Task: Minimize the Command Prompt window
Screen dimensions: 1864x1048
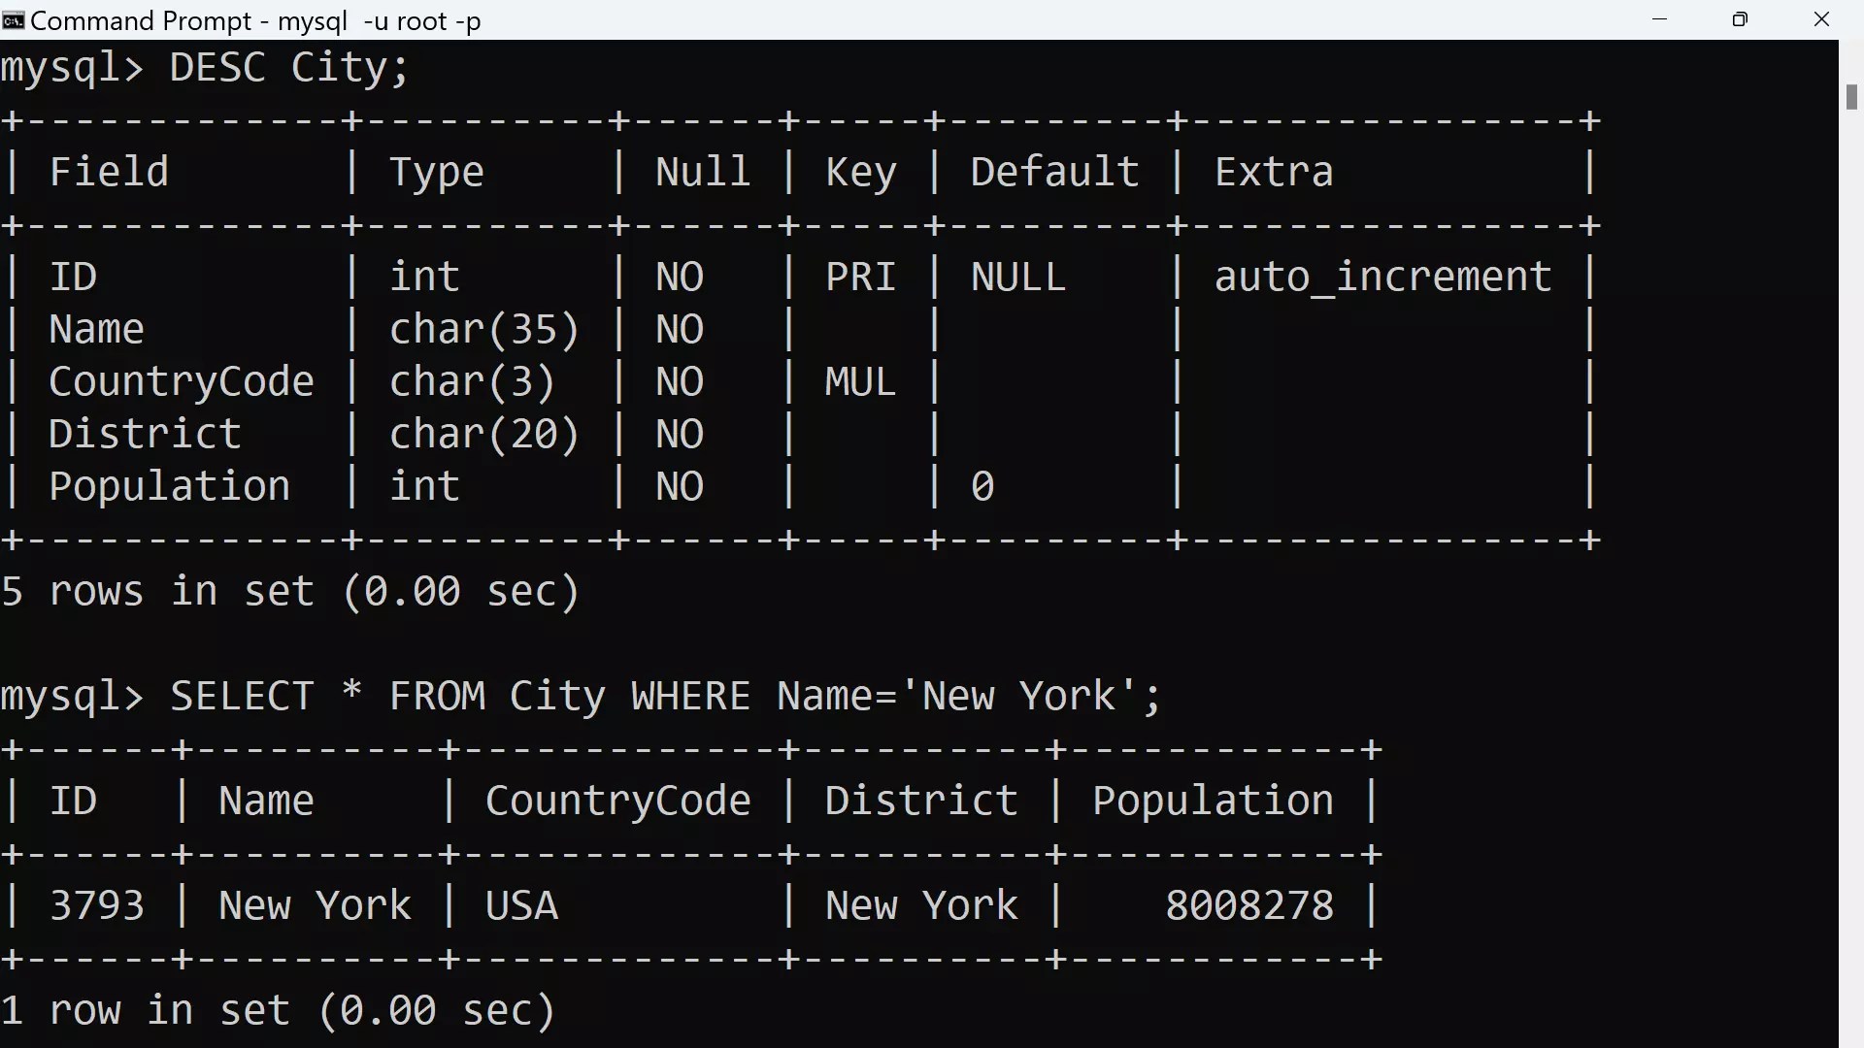Action: point(1659,19)
